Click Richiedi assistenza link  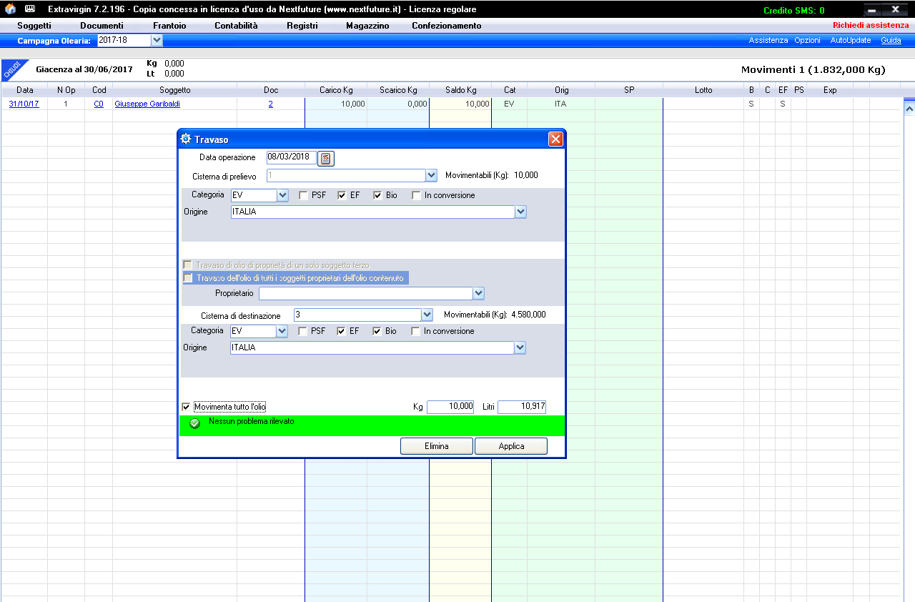tap(871, 25)
